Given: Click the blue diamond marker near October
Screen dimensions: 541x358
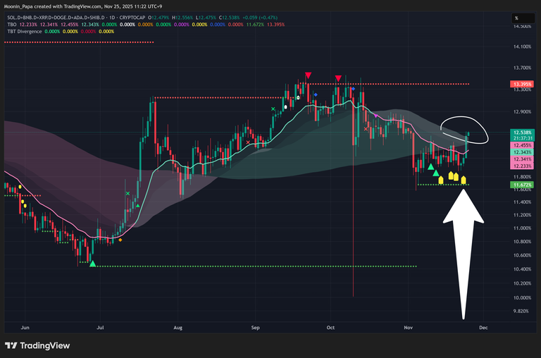Looking at the screenshot, I should tap(315, 94).
